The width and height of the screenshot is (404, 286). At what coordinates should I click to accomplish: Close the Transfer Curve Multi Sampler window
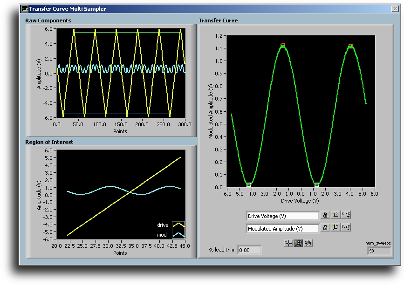coord(395,9)
